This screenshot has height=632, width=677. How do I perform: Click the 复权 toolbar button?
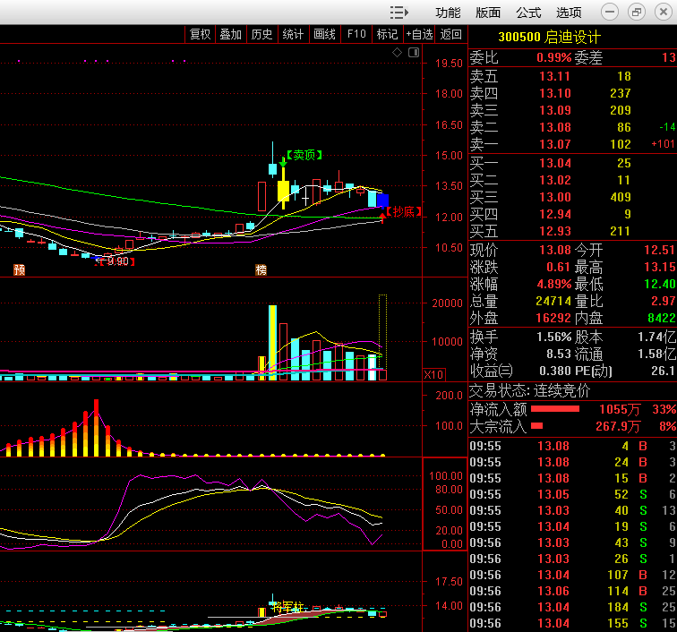pyautogui.click(x=200, y=34)
